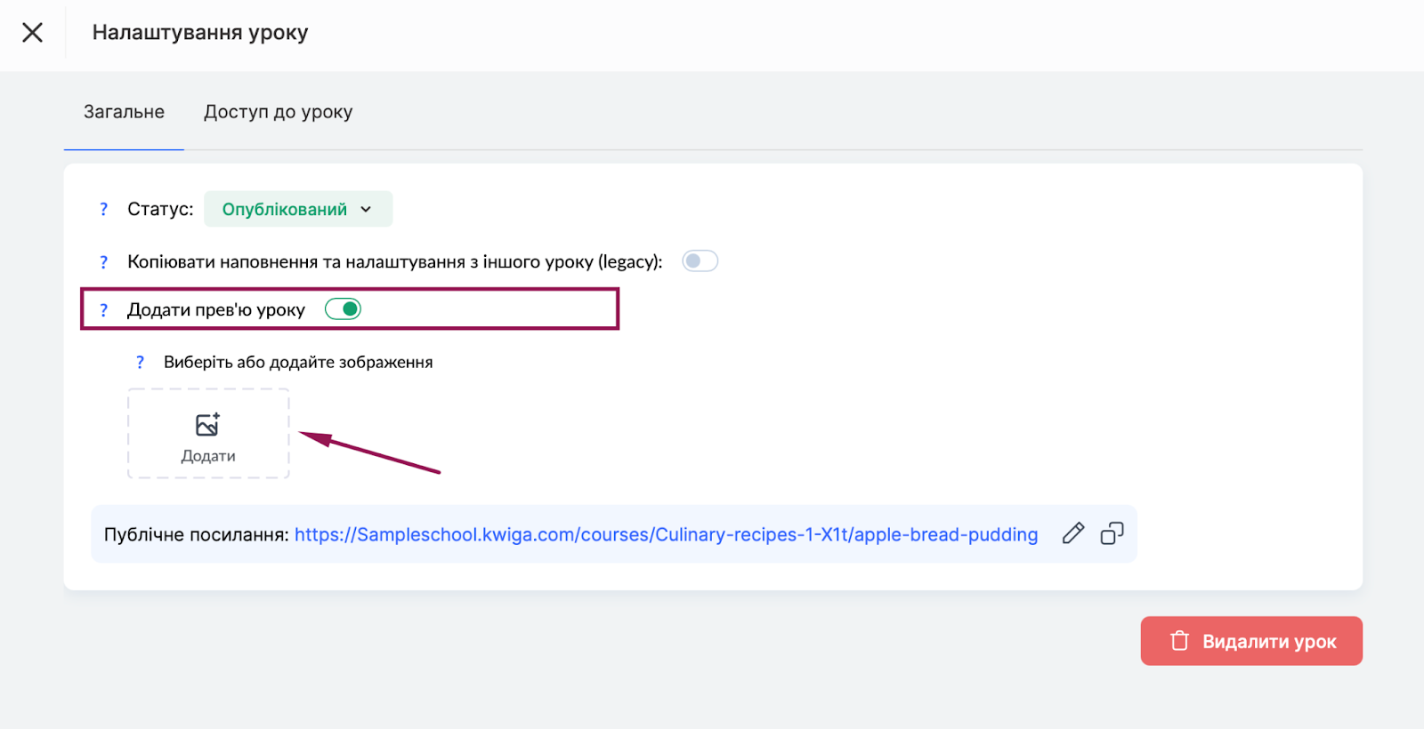Switch to the Загальне tab

[x=124, y=112]
